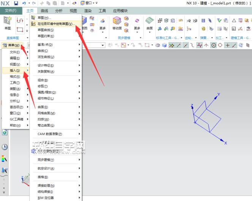Click the 移动面 button
Viewport: 252px width, 201px height.
[x=117, y=23]
